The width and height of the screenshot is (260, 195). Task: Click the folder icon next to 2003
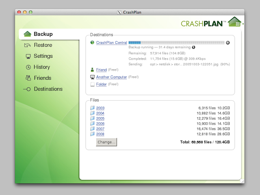click(x=92, y=108)
